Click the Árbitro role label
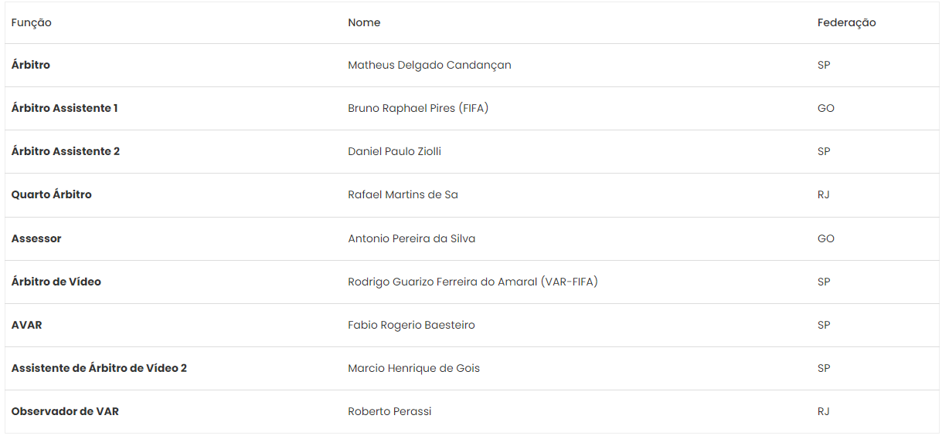This screenshot has height=439, width=942. click(31, 66)
